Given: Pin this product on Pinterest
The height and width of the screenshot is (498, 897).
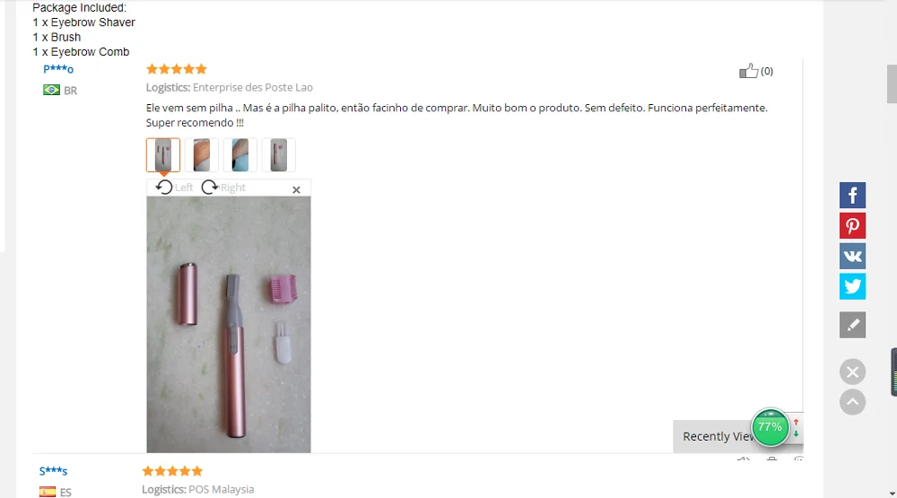Looking at the screenshot, I should click(x=852, y=225).
